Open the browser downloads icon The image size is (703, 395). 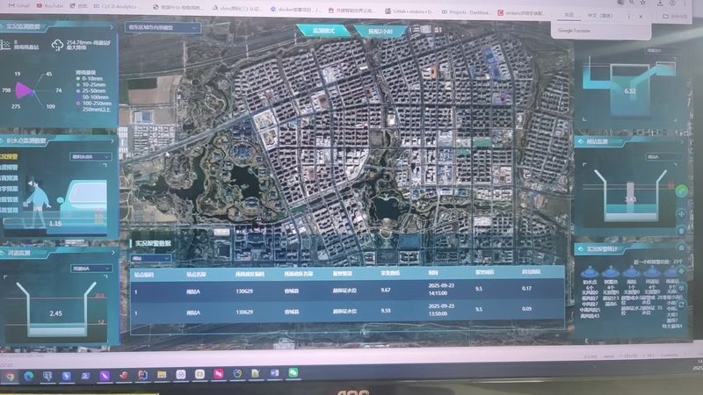tap(661, 3)
